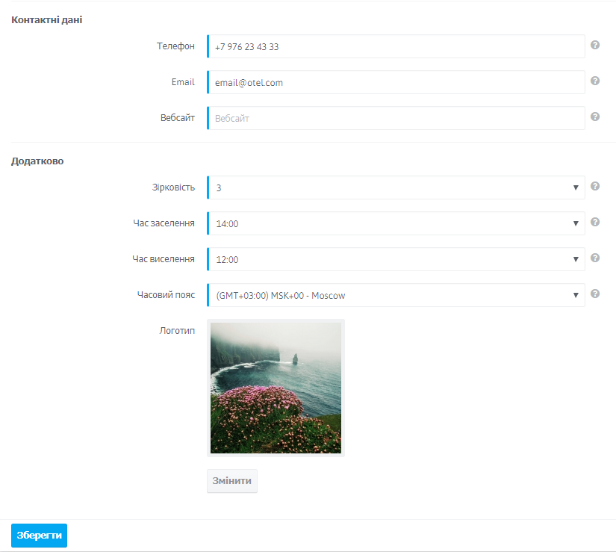Click the help icon next to Телефон field
The height and width of the screenshot is (552, 616).
[x=595, y=45]
